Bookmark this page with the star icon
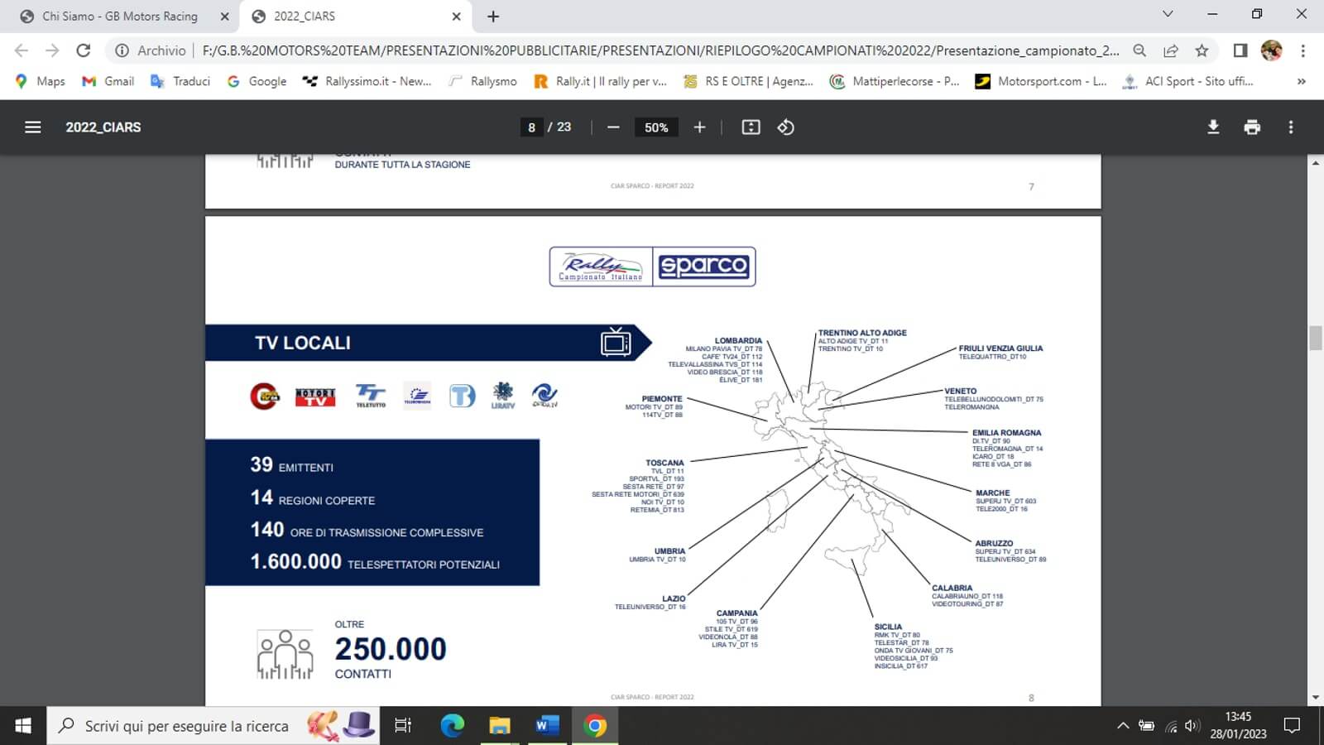Screen dimensions: 1324x745 (x=1202, y=50)
